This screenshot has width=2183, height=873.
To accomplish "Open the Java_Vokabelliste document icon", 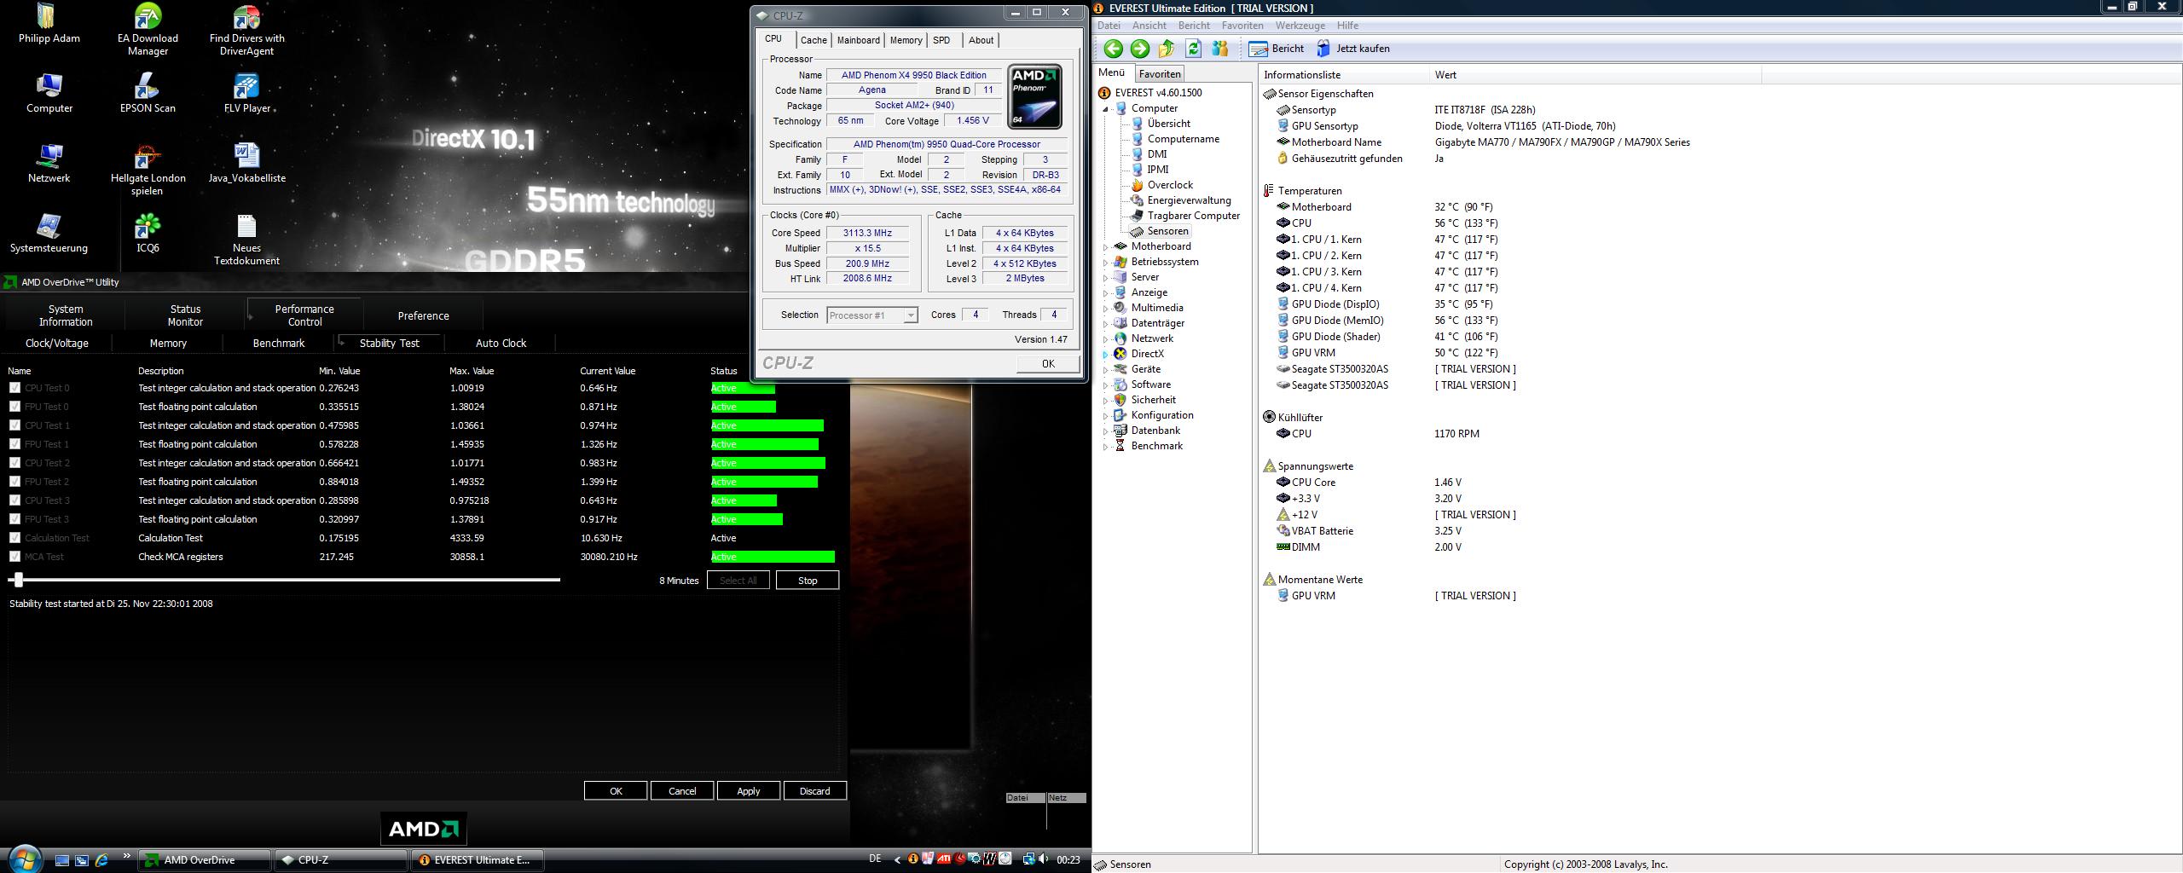I will coord(246,163).
